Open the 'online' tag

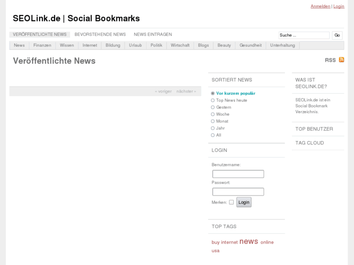click(x=267, y=242)
